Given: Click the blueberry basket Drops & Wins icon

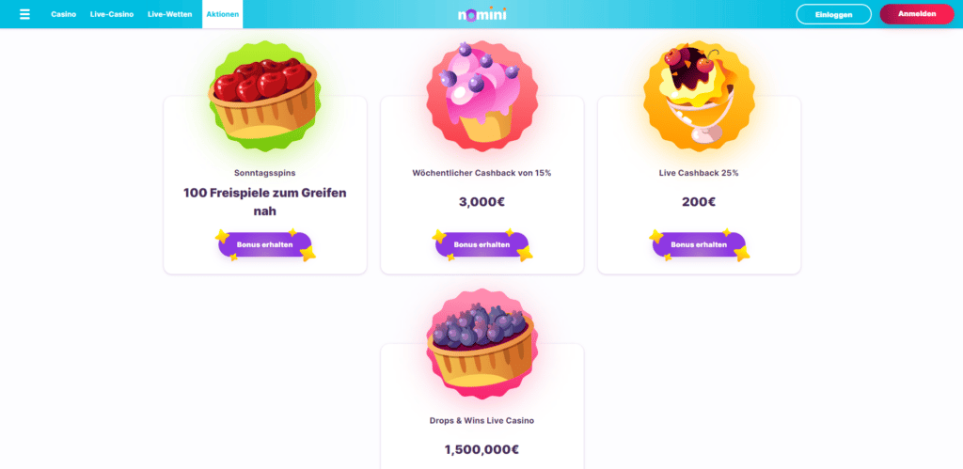Looking at the screenshot, I should click(x=482, y=344).
